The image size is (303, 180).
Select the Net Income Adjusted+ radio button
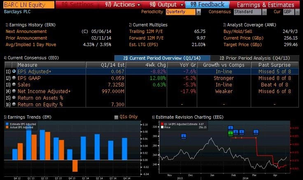coord(14,91)
